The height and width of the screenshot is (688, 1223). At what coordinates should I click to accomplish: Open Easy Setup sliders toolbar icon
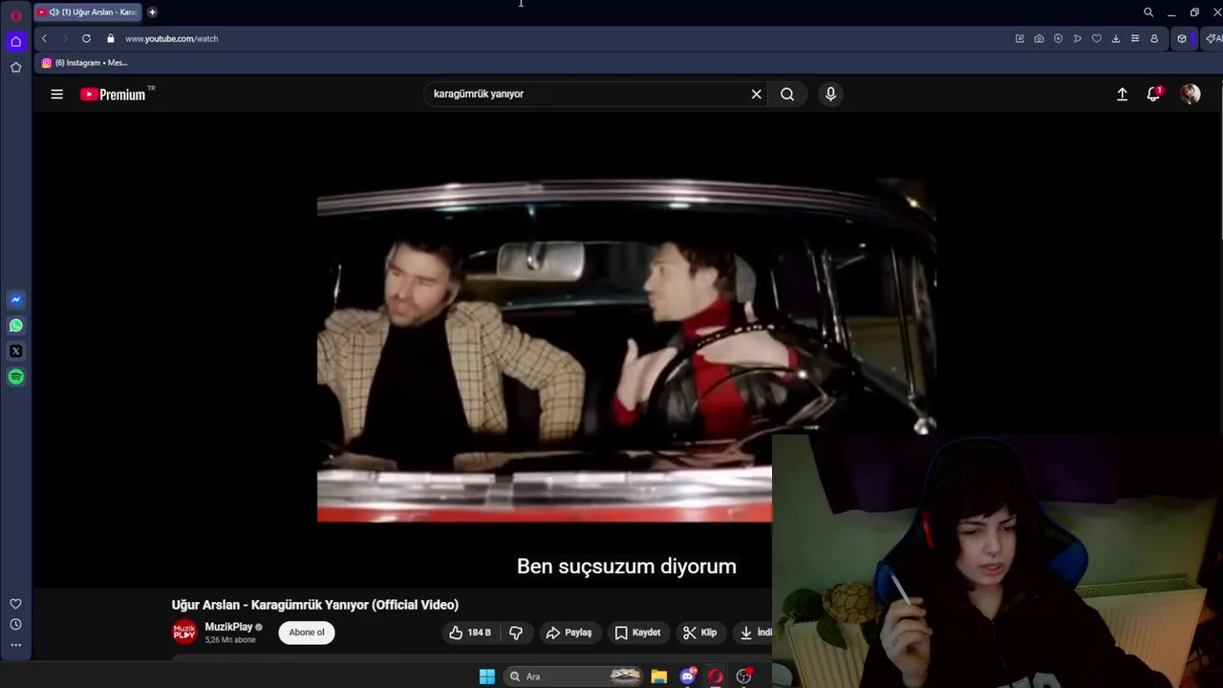(1134, 38)
